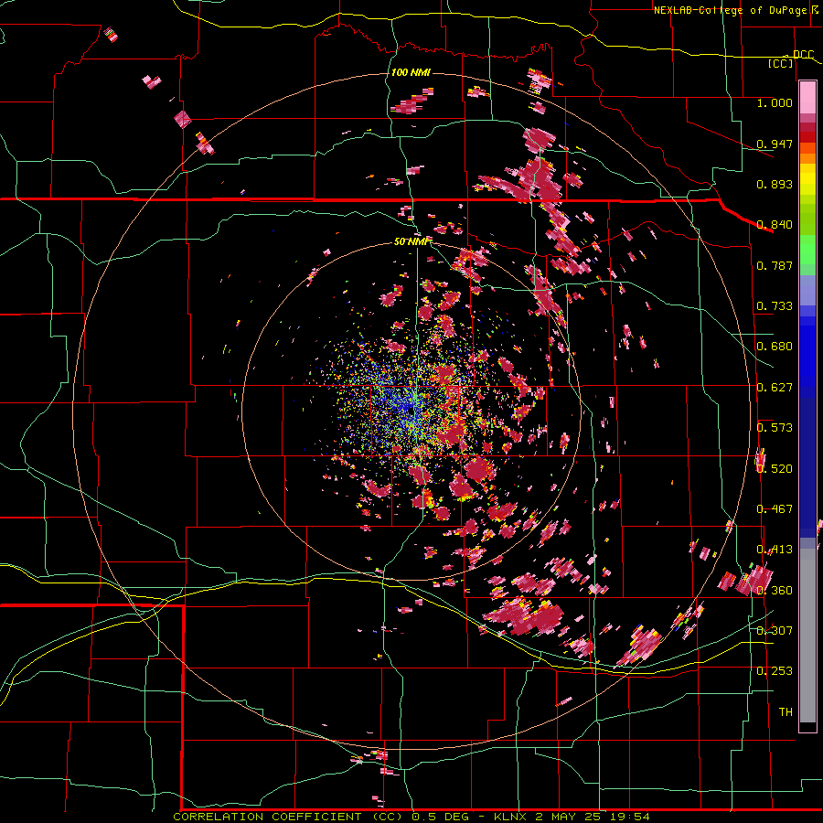Click the 100 NMI range ring label

click(411, 72)
